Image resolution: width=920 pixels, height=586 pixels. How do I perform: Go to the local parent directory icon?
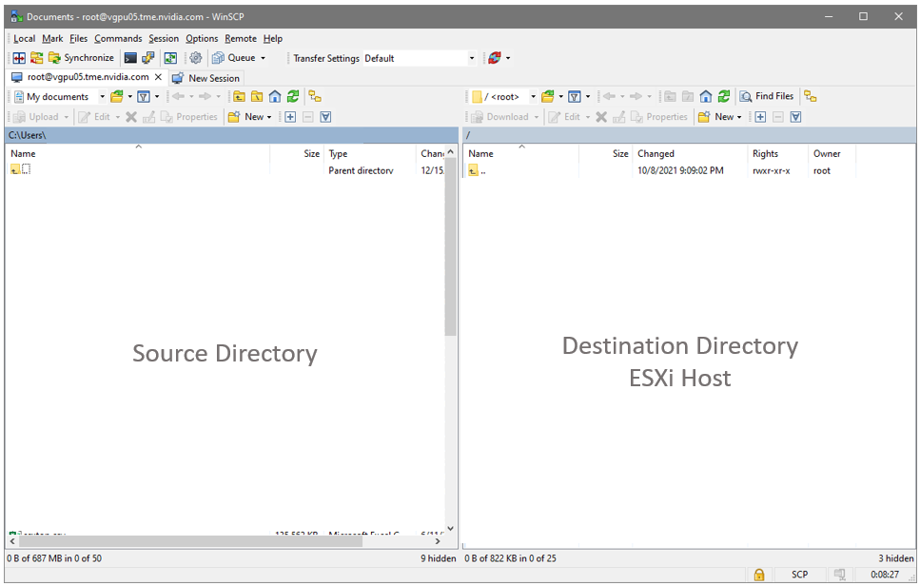tap(239, 96)
